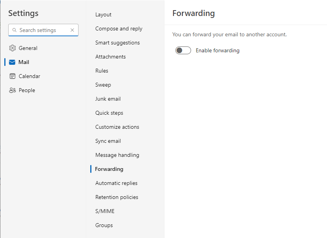Open Automatic replies settings
Viewport: 327px width, 238px height.
(x=116, y=183)
